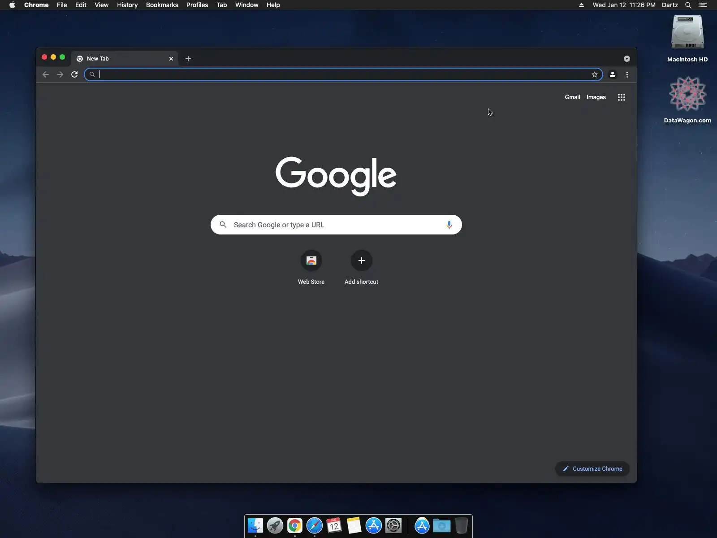The image size is (717, 538).
Task: Click the Customize Chrome button
Action: tap(592, 469)
